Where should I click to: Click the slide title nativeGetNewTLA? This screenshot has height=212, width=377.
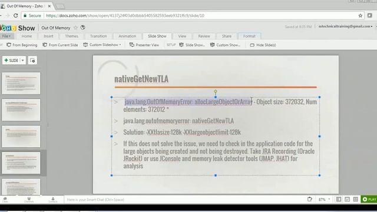[141, 79]
